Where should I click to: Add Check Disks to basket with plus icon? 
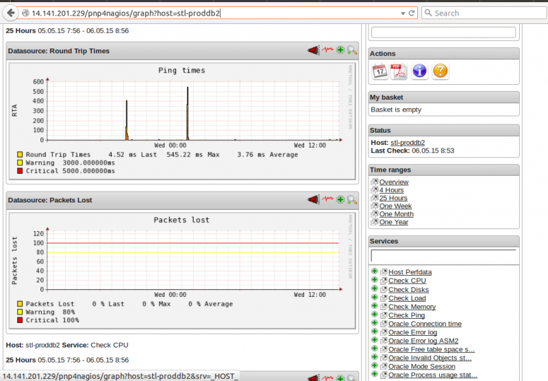coord(374,289)
